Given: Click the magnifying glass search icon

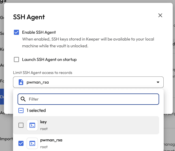Looking at the screenshot, I should [23, 99].
